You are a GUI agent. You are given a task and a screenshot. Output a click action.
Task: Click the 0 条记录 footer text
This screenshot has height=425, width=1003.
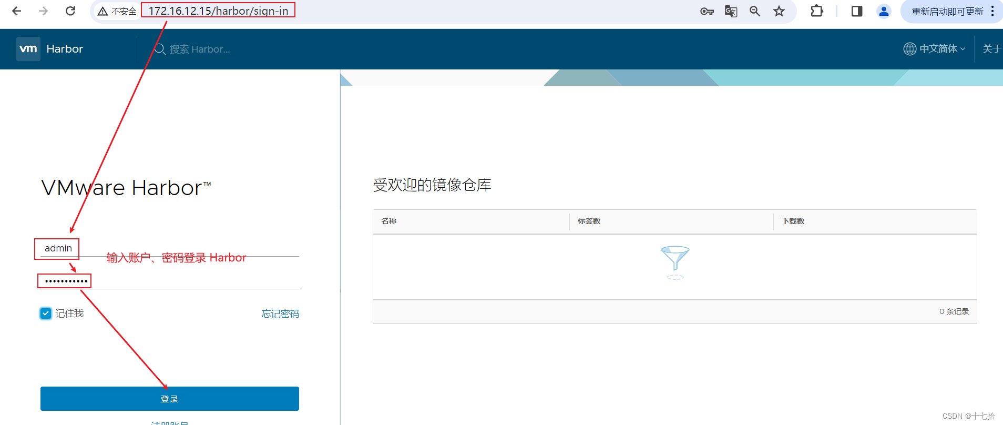coord(954,311)
